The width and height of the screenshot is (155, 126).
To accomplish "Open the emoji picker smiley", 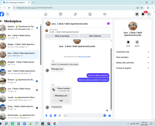I will click(x=105, y=115).
